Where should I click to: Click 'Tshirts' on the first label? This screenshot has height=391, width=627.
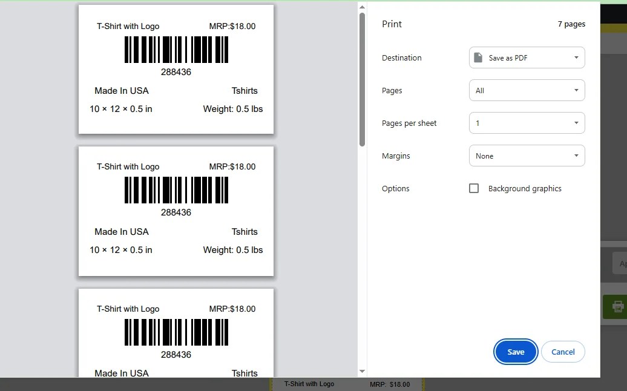pyautogui.click(x=245, y=91)
